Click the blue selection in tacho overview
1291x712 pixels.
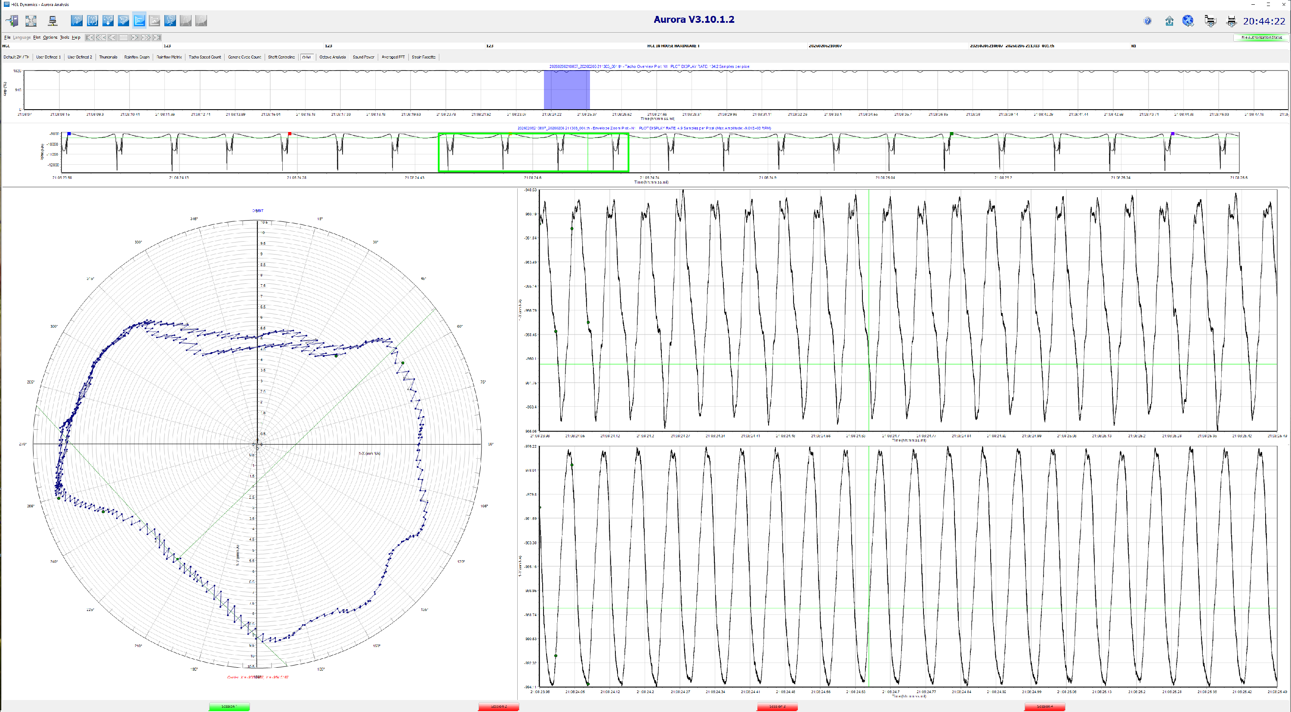coord(566,89)
